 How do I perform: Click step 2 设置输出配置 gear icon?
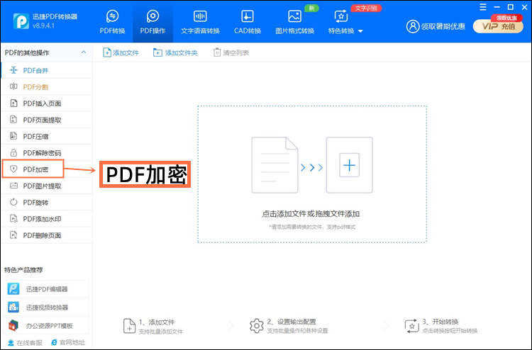tap(257, 326)
